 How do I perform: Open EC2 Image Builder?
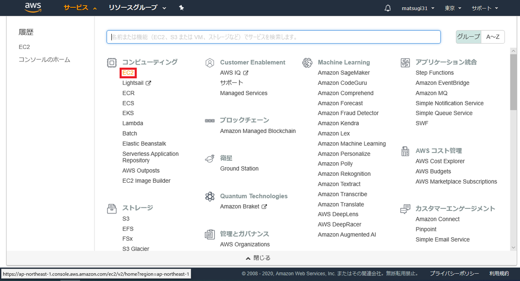[x=146, y=181]
